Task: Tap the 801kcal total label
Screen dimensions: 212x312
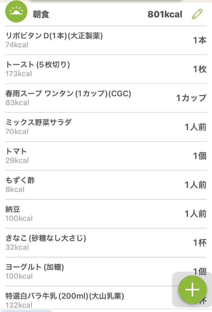Action: (x=165, y=14)
